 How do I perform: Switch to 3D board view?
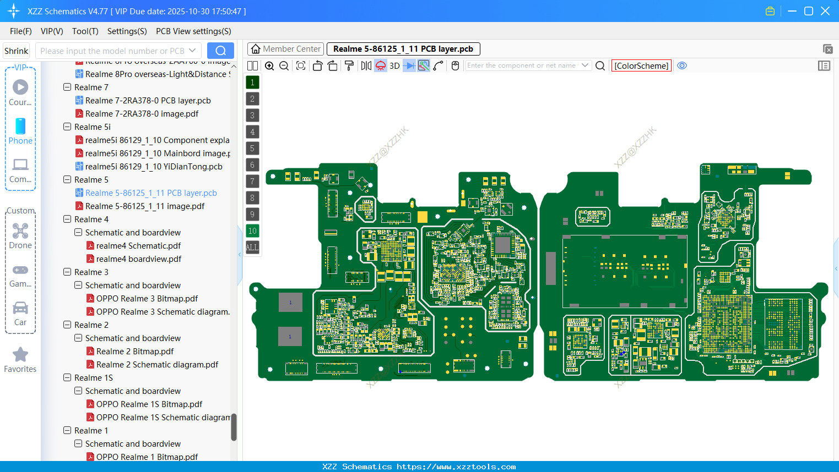[393, 65]
